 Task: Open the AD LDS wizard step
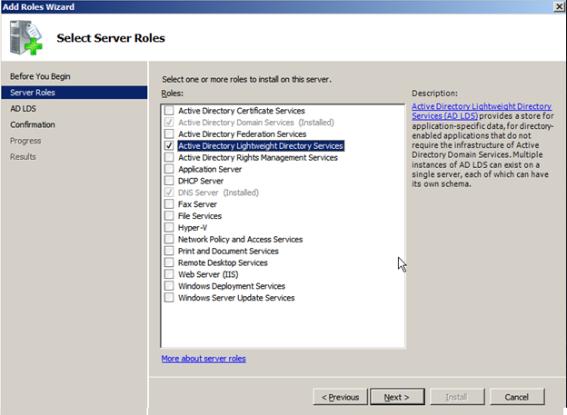coord(23,108)
